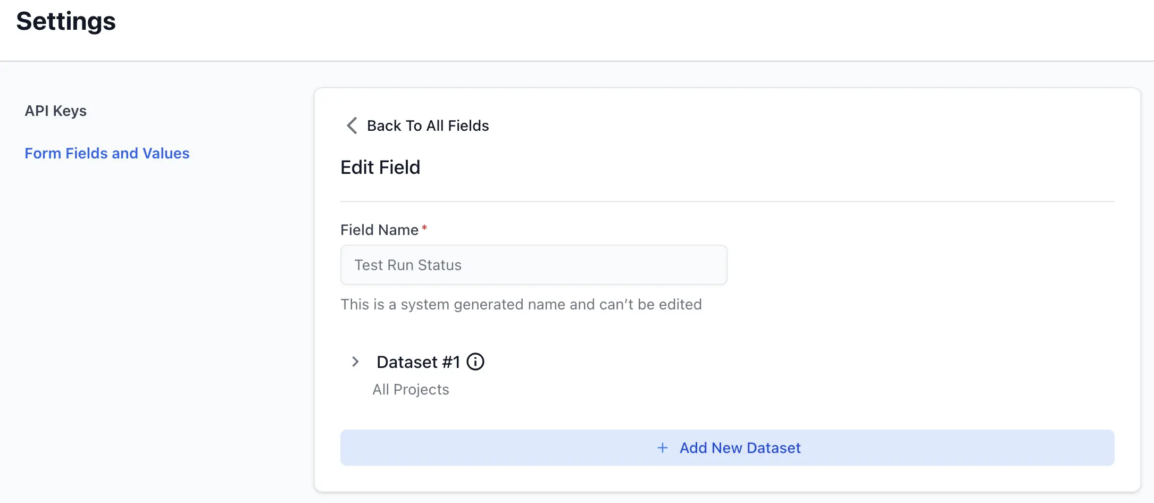Click the red required asterisk by Field Name
Image resolution: width=1154 pixels, height=503 pixels.
tap(424, 228)
